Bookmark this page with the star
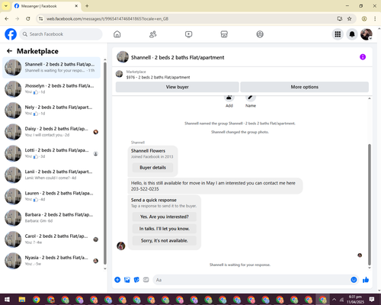This screenshot has height=305, width=381. click(x=350, y=18)
